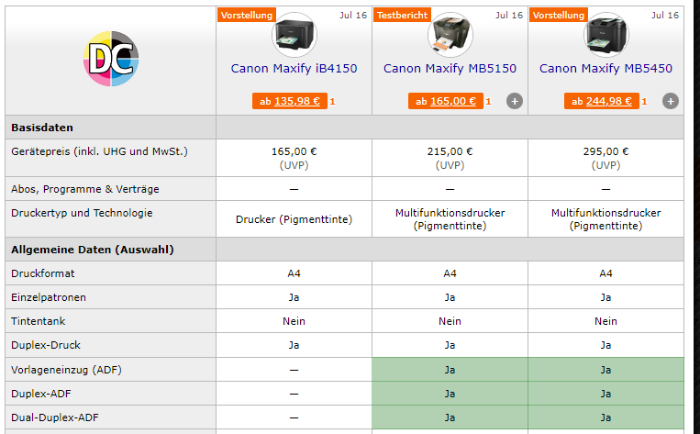This screenshot has height=434, width=700.
Task: Click MB5150 Multifunktionsdrucker (Pigmenttinte) cell
Action: click(x=450, y=219)
